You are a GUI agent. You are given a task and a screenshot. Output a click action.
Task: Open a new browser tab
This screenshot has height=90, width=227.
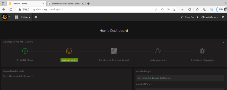[x=88, y=3]
